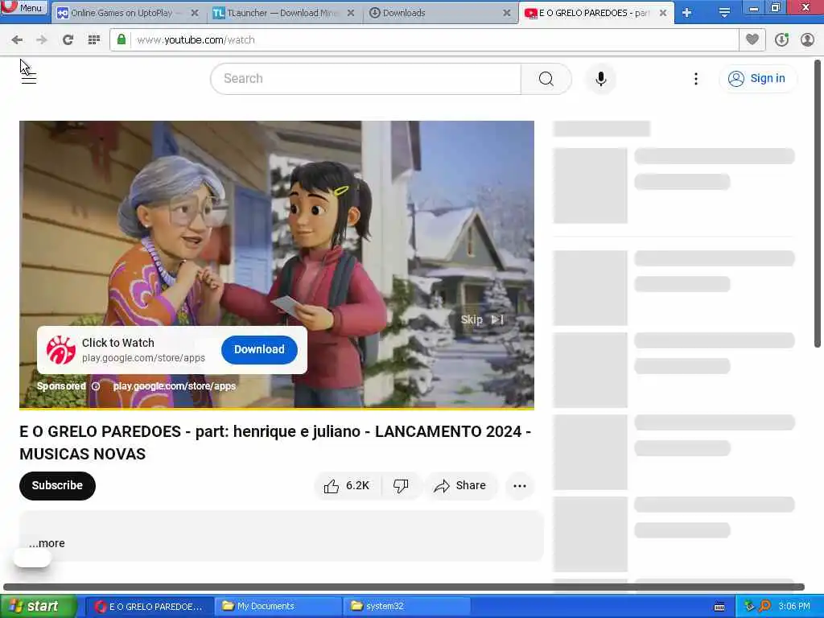Click the magnifier search button

click(546, 78)
